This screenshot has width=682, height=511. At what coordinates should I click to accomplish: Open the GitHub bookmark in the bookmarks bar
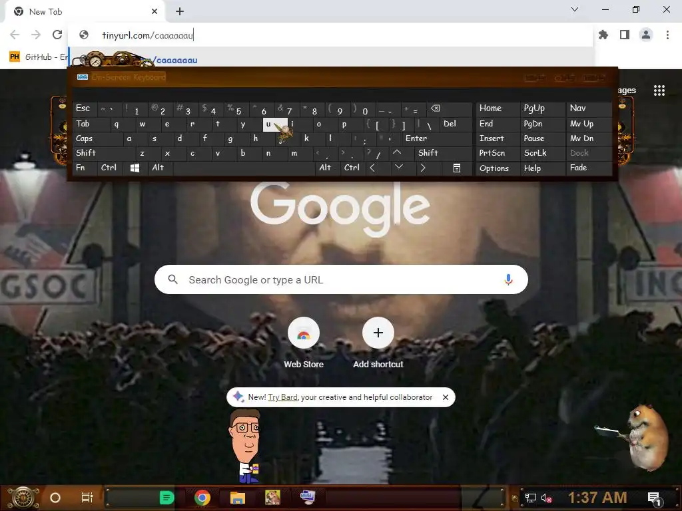pyautogui.click(x=38, y=57)
